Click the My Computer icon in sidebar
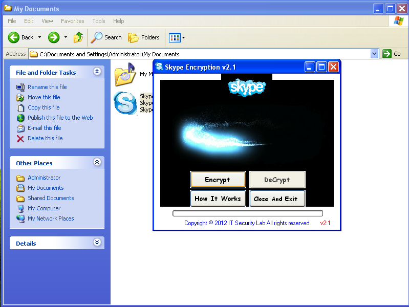The height and width of the screenshot is (307, 409). point(20,208)
